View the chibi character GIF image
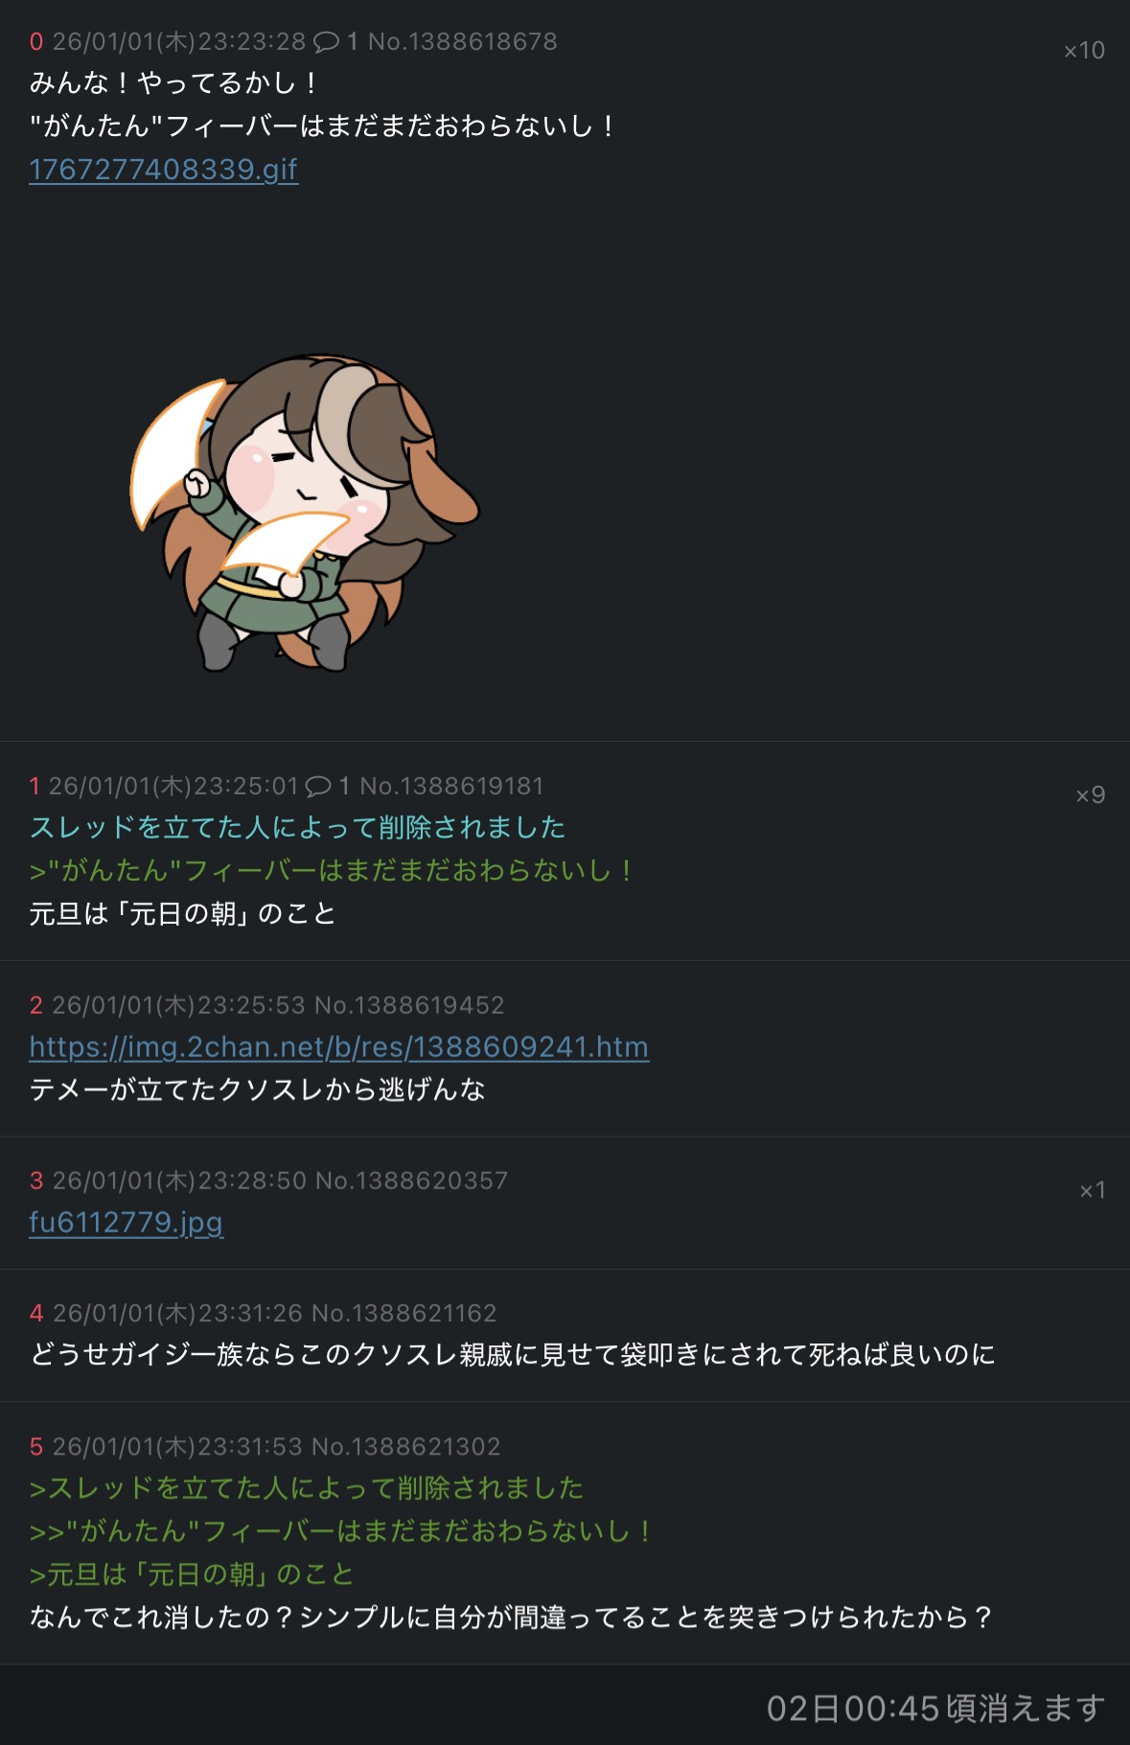The width and height of the screenshot is (1130, 1745). click(305, 512)
